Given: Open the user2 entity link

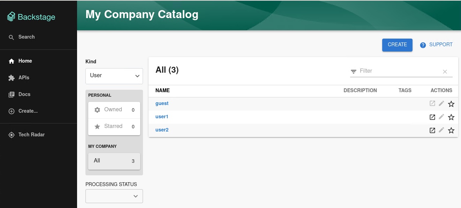Looking at the screenshot, I should (x=162, y=130).
